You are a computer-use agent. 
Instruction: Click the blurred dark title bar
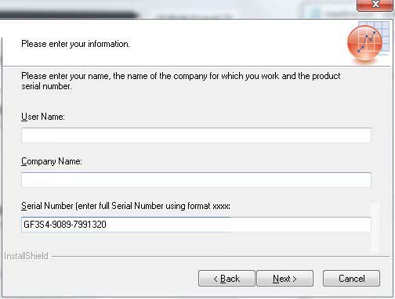pyautogui.click(x=68, y=14)
